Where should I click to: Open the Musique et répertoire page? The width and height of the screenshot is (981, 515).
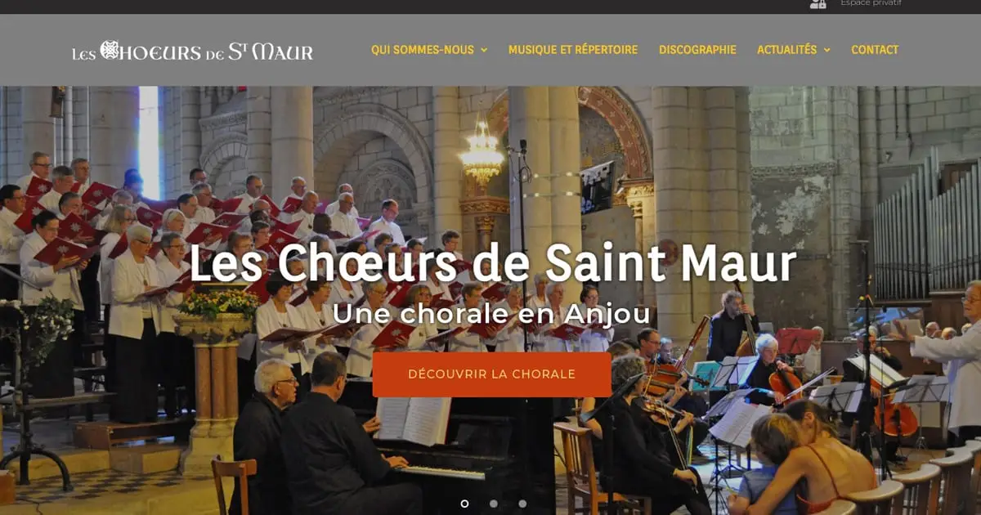pos(573,50)
